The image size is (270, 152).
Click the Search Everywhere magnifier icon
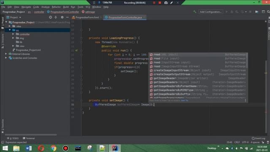(x=268, y=12)
